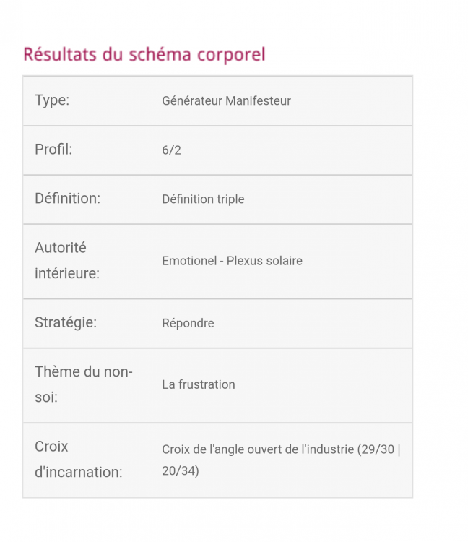Click the 'Profil:' row label
The width and height of the screenshot is (468, 542).
(53, 150)
